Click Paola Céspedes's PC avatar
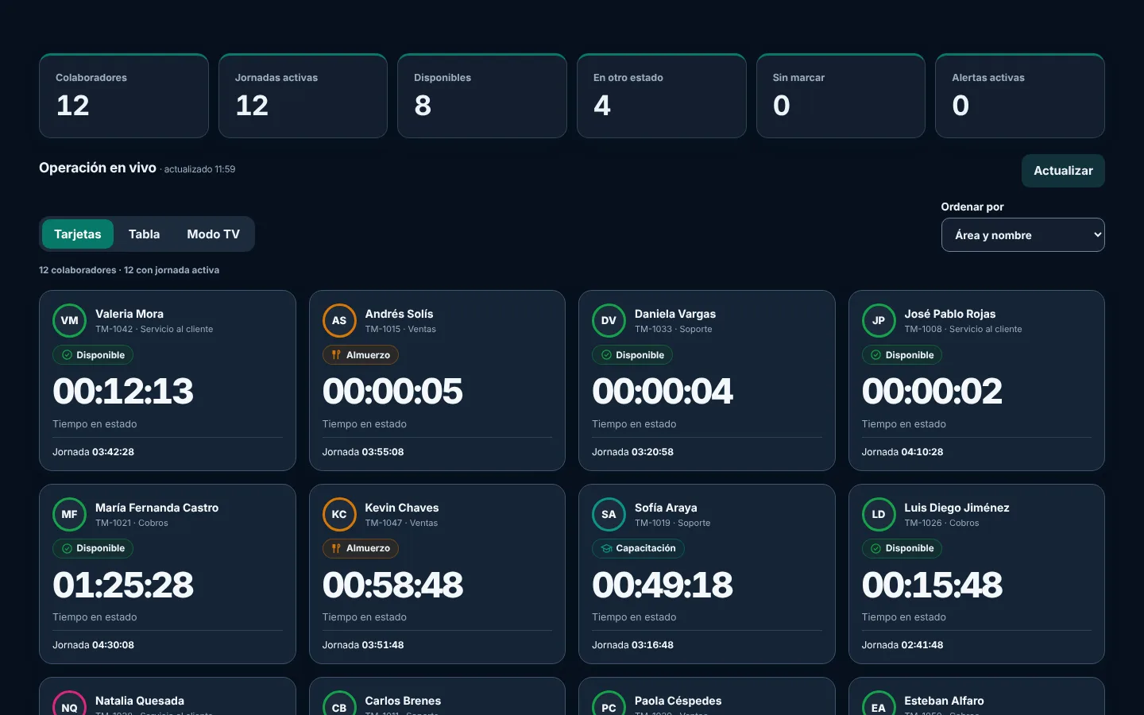Viewport: 1144px width, 715px height. (609, 703)
